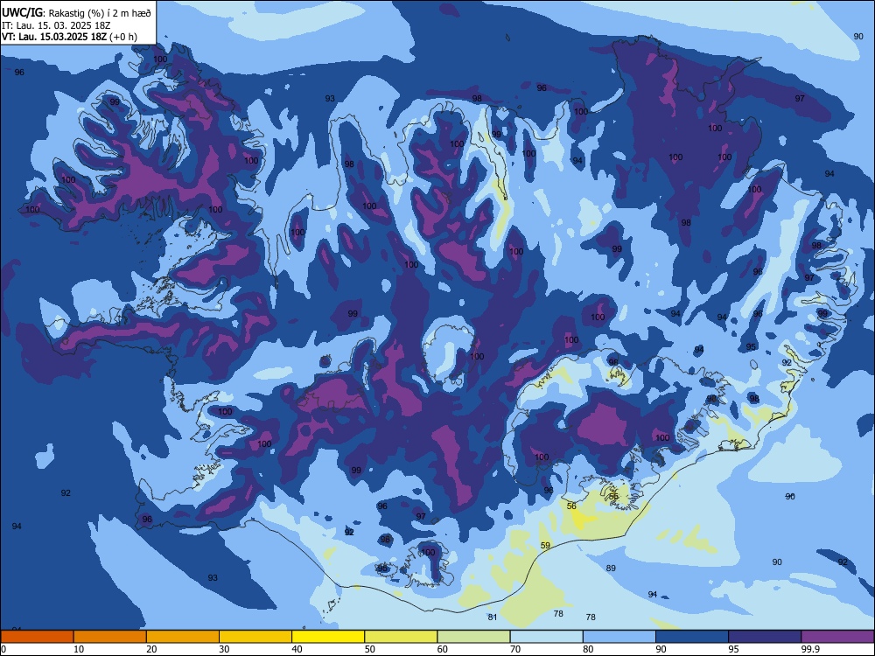Click the 'VT: Lau. 15.03.2025 18Z (+0 h)' line

pyautogui.click(x=69, y=37)
